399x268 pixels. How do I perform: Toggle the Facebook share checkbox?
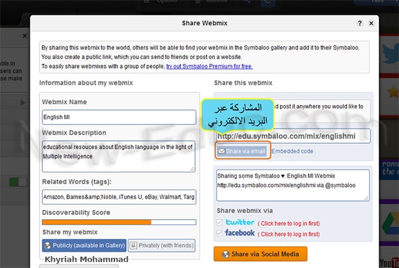[x=219, y=233]
